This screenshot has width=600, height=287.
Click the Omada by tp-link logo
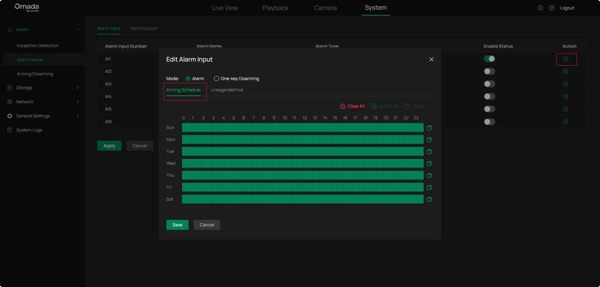pos(27,8)
